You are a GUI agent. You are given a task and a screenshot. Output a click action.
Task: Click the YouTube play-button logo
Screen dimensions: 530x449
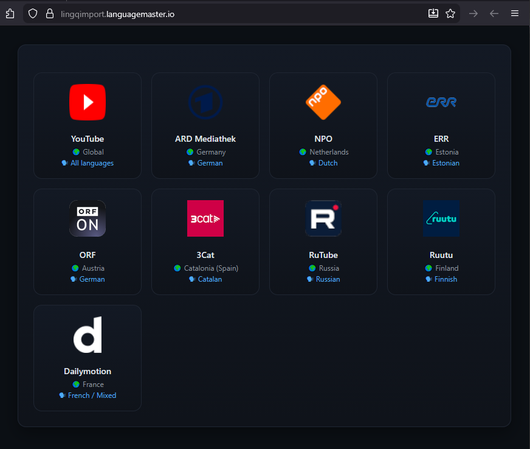(x=88, y=102)
